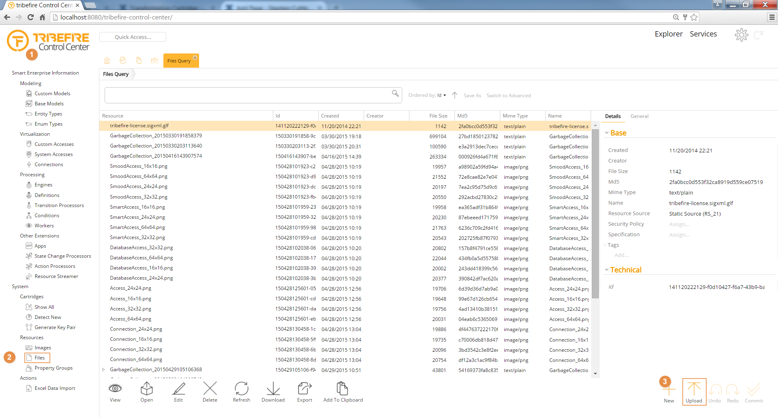Toggle sort direction arrow next to Ordered by
The height and width of the screenshot is (417, 778).
point(454,95)
